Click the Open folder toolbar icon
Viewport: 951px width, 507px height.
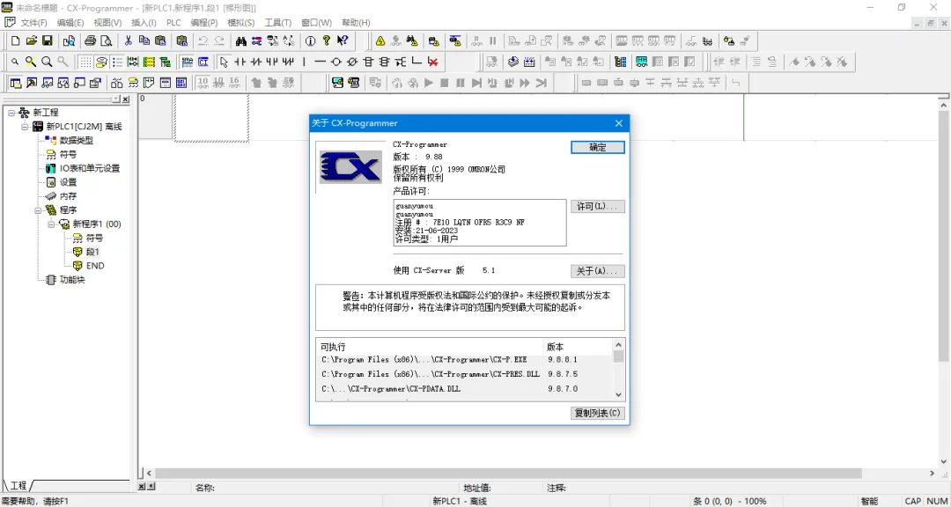coord(32,40)
